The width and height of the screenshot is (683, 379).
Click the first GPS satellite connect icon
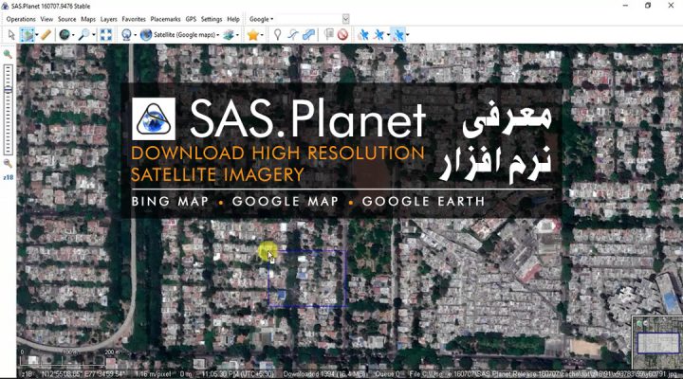coord(362,35)
